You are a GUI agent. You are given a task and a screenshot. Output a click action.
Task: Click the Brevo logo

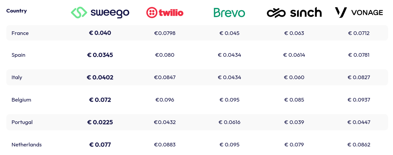[229, 13]
